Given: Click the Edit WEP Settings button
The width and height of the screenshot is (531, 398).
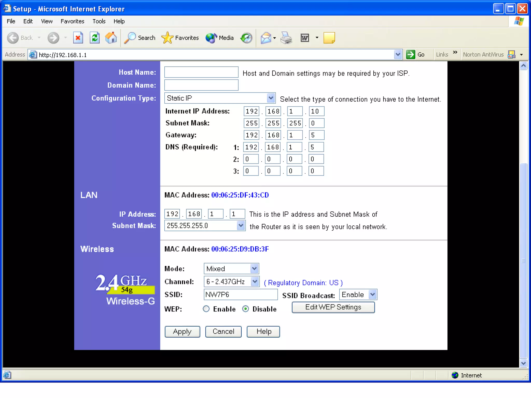Looking at the screenshot, I should (333, 307).
